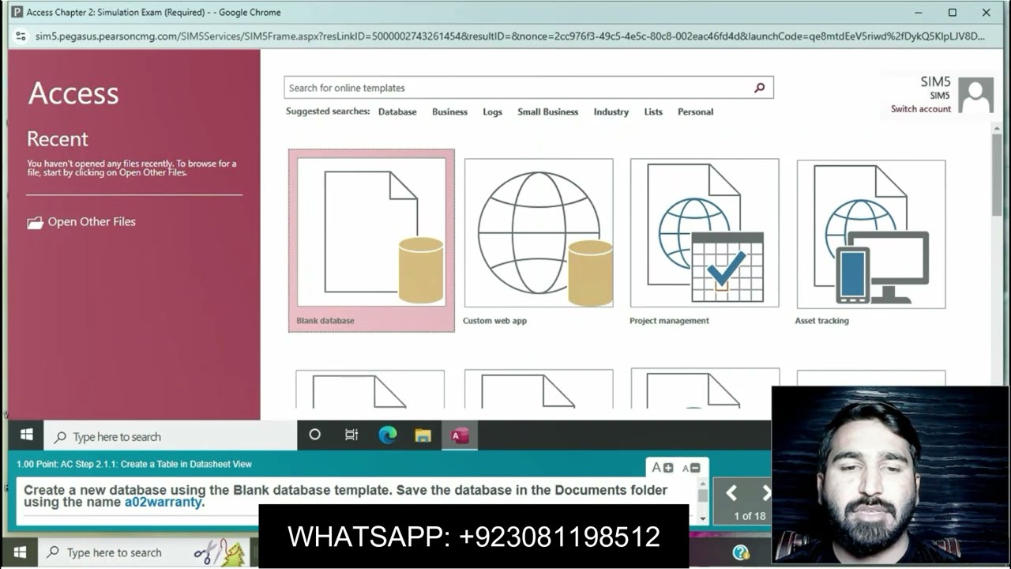
Task: Go to the previous question arrow
Action: coord(731,493)
